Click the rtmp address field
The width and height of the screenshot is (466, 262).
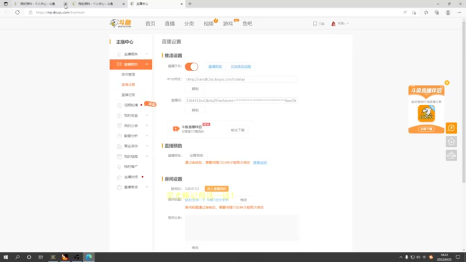click(241, 79)
